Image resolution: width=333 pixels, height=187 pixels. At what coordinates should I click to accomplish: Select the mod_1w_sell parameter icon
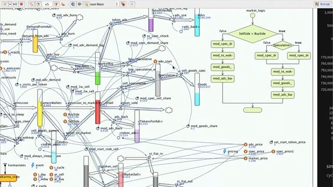pyautogui.click(x=68, y=87)
